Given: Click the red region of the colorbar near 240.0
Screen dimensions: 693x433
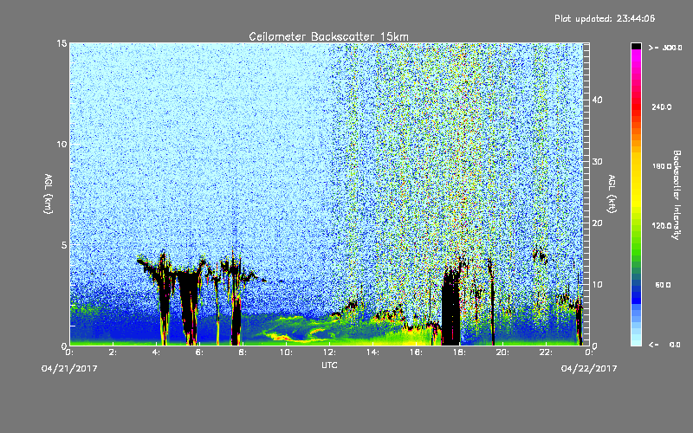Looking at the screenshot, I should click(x=636, y=107).
